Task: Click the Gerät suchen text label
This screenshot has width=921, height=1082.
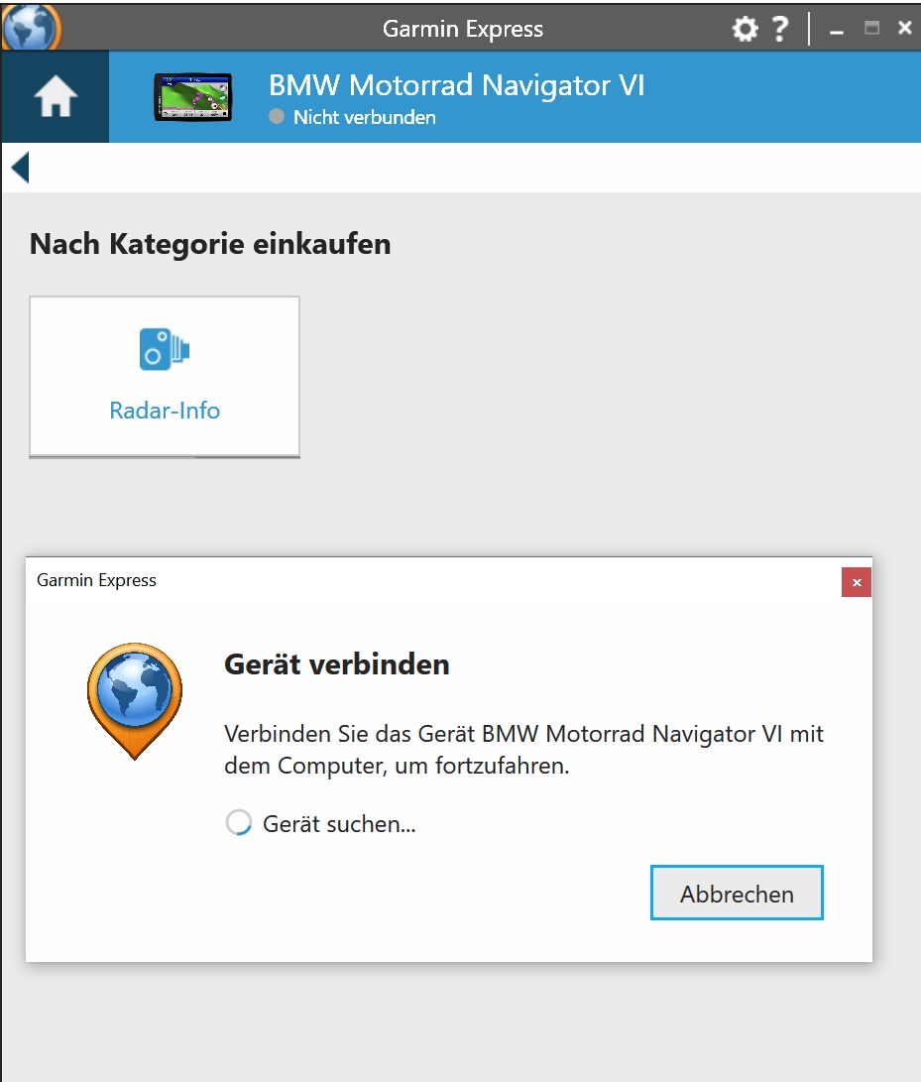Action: [x=338, y=823]
